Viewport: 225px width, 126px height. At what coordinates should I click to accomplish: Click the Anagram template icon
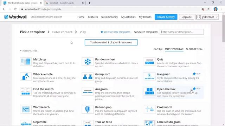[x=88, y=91]
